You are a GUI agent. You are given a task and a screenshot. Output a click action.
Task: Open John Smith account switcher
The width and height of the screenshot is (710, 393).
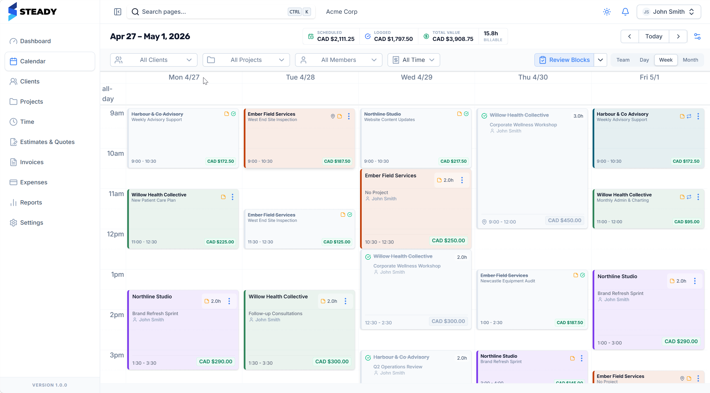669,12
